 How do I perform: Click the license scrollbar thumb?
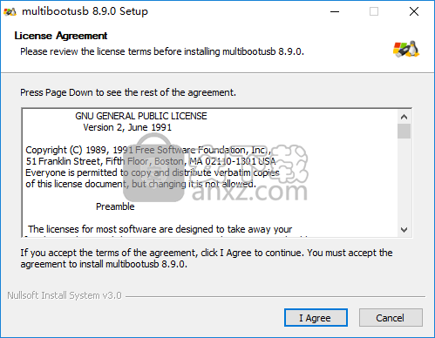coord(404,132)
